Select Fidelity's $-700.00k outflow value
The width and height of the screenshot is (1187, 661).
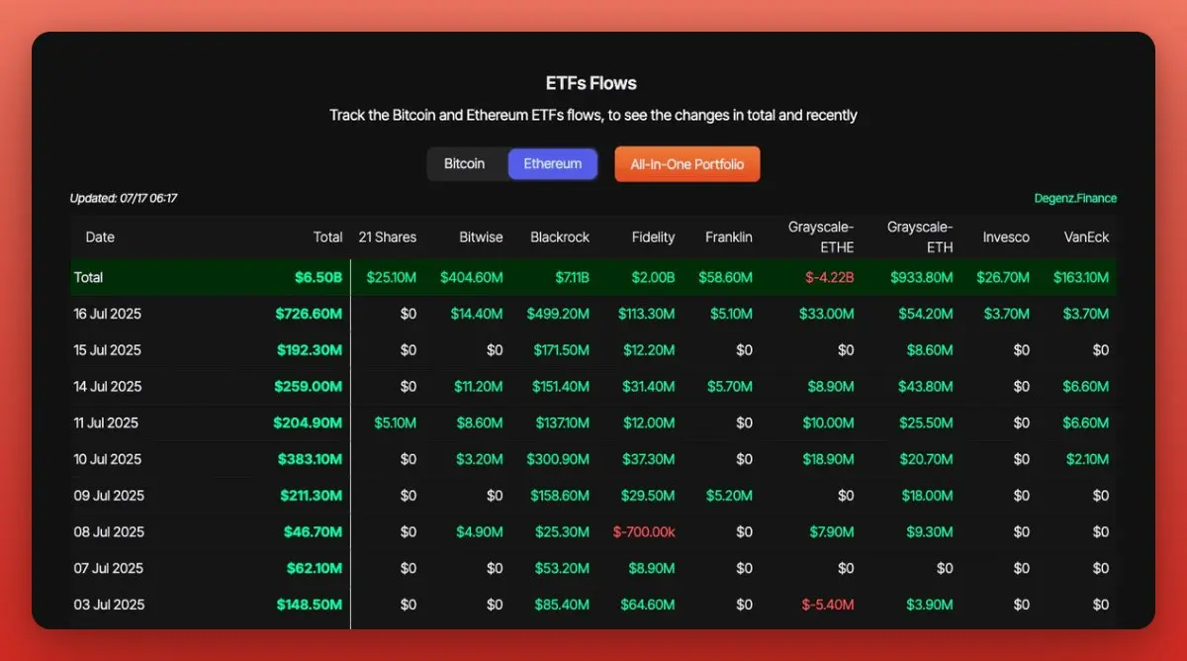[x=644, y=531]
